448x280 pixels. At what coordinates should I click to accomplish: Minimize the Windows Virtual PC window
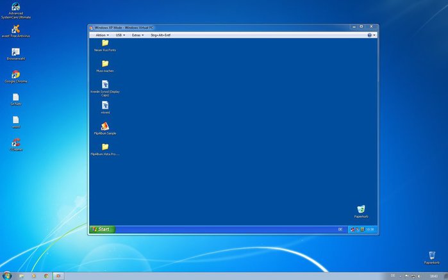point(354,26)
